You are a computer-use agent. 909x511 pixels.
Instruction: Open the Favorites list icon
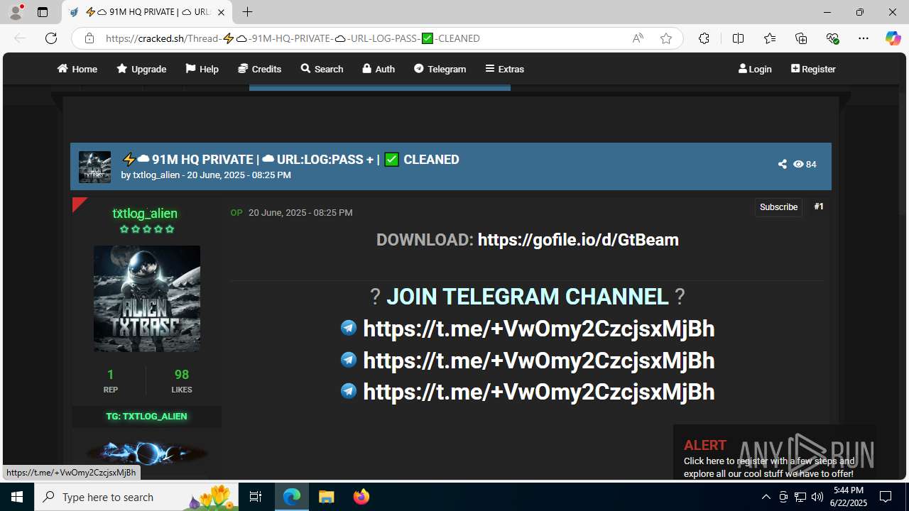coord(770,38)
